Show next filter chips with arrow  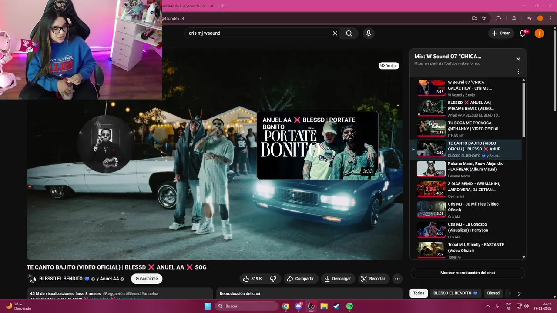click(x=519, y=293)
